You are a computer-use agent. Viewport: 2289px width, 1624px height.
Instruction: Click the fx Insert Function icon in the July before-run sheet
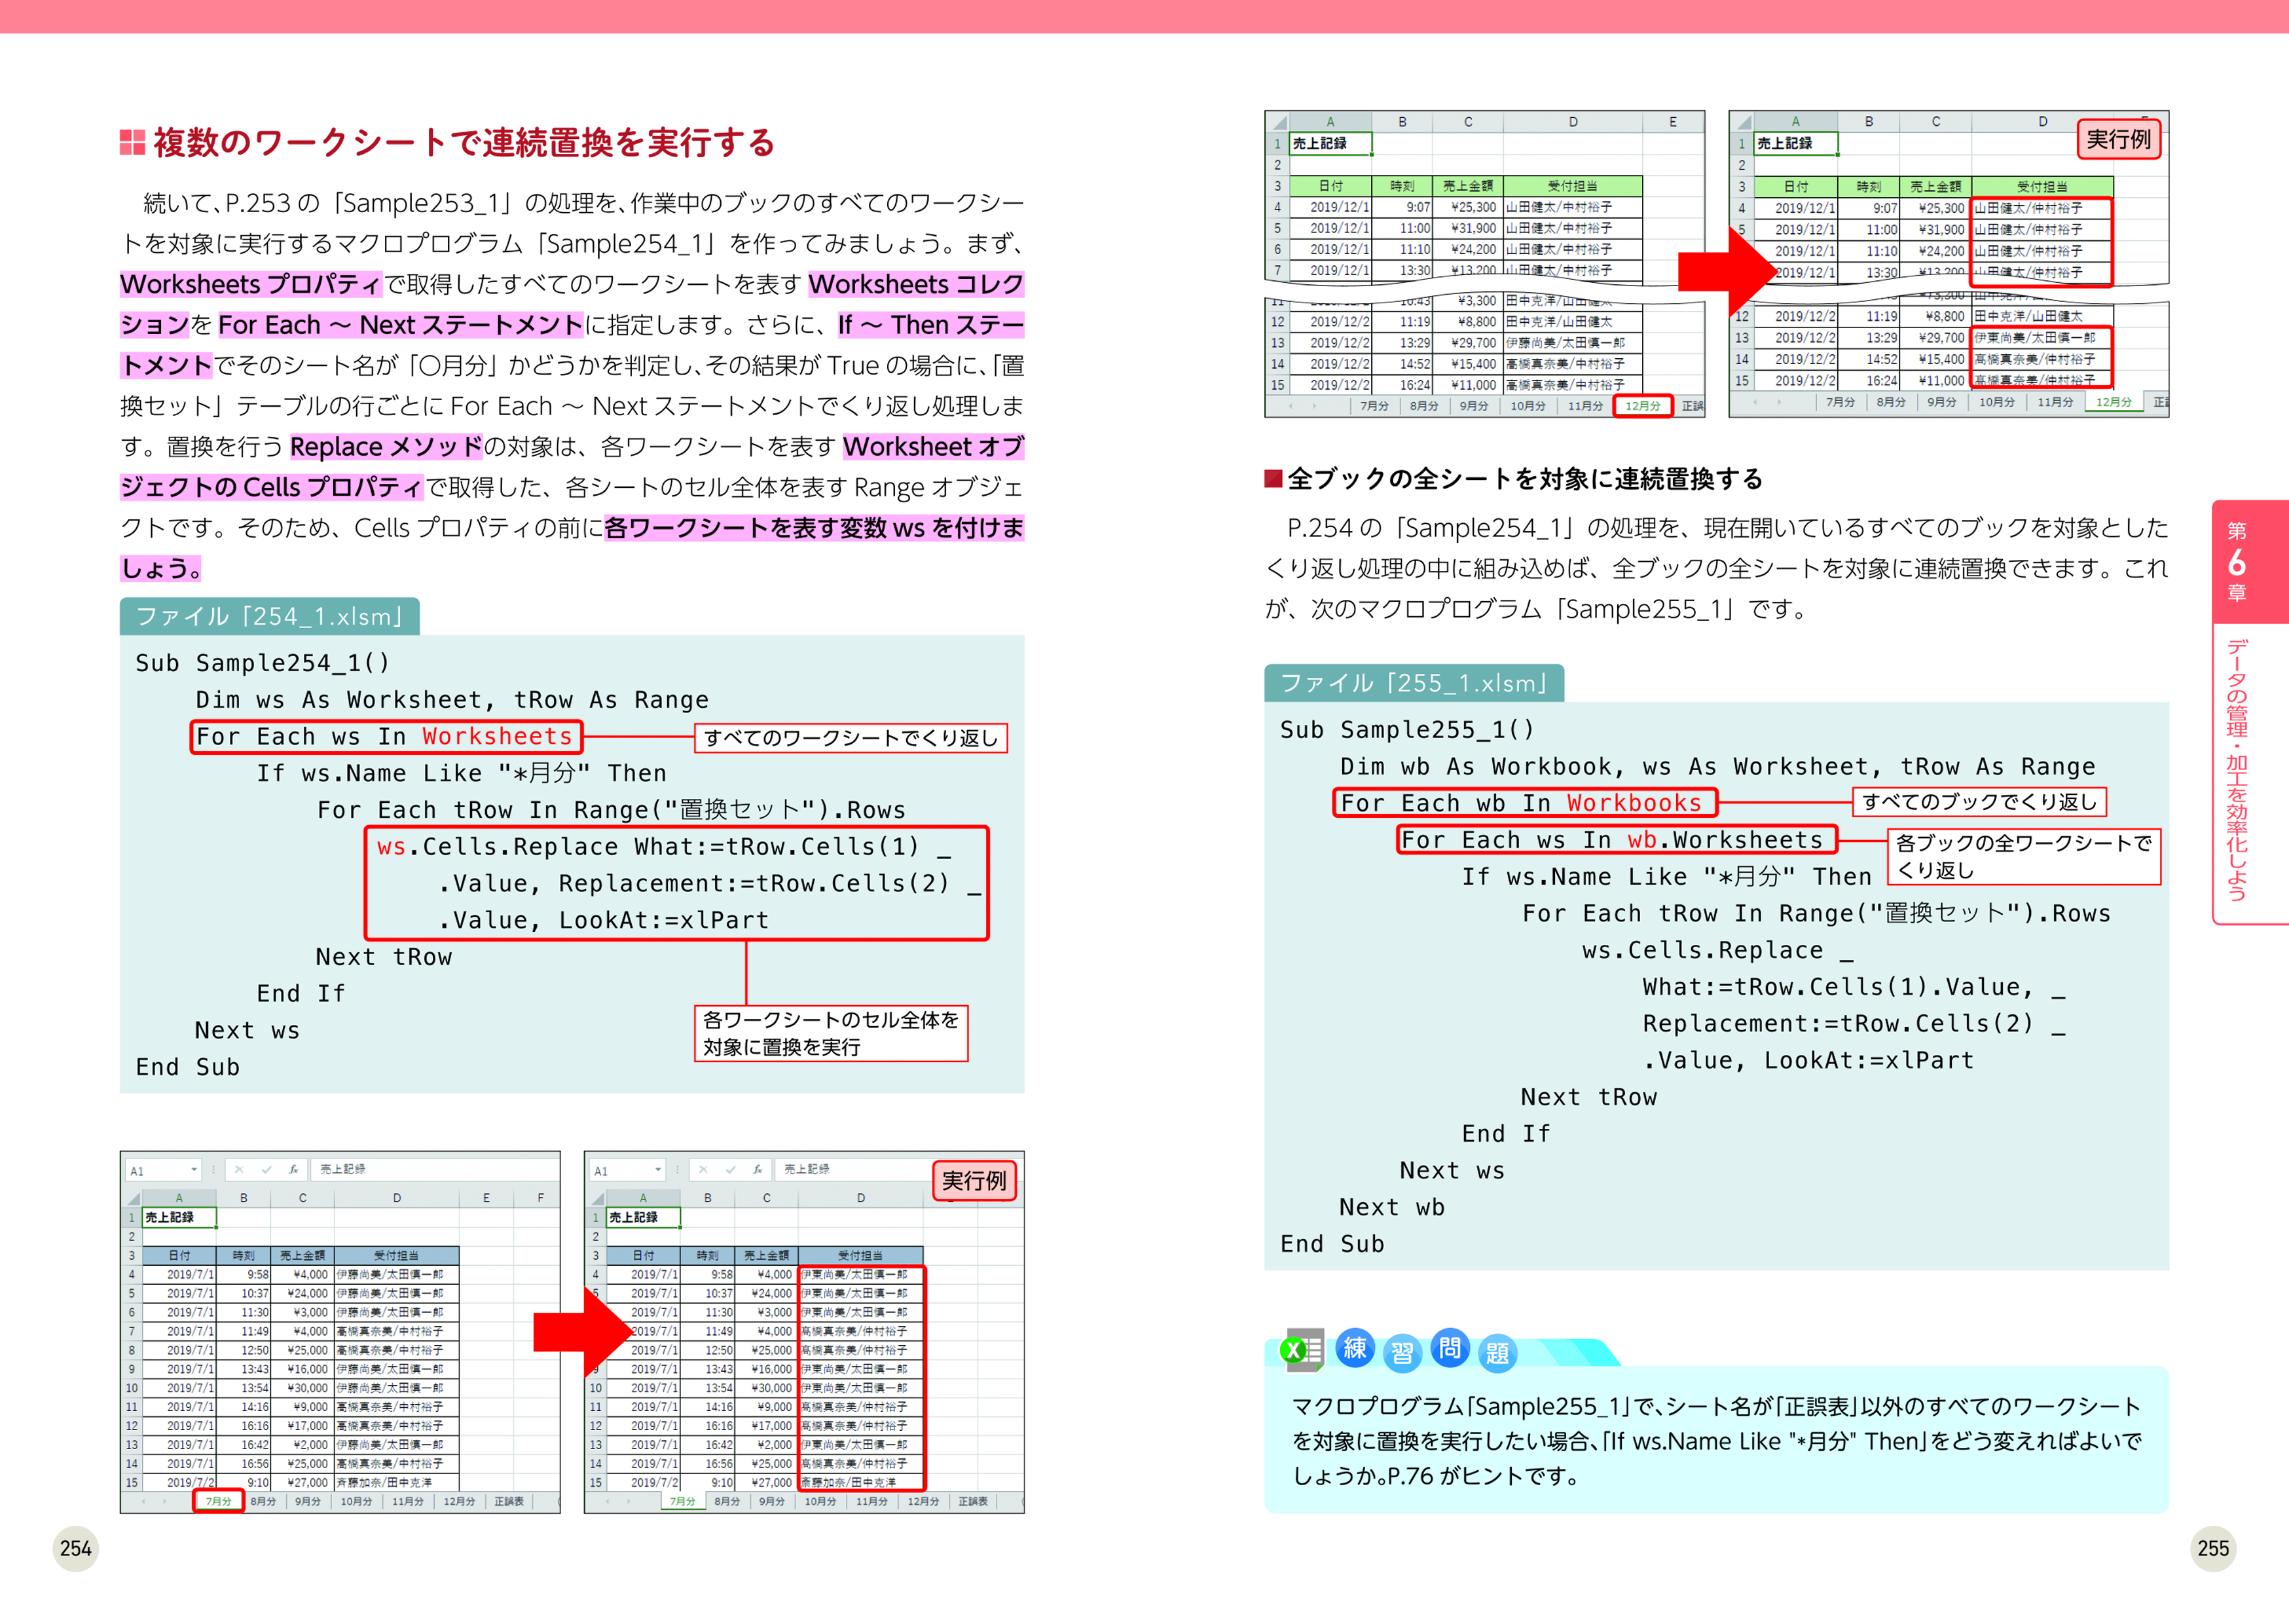point(293,1169)
